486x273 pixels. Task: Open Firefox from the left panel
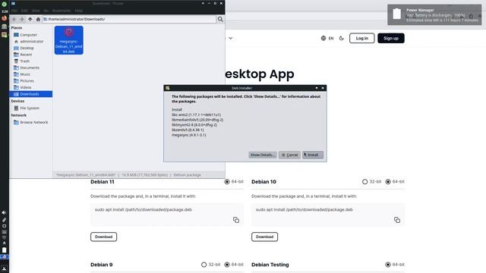point(5,18)
